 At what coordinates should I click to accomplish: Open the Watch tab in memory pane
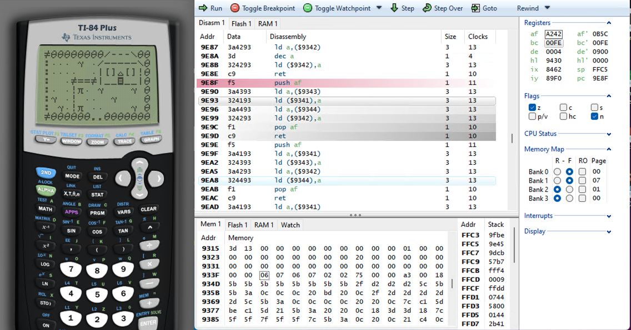pos(290,225)
